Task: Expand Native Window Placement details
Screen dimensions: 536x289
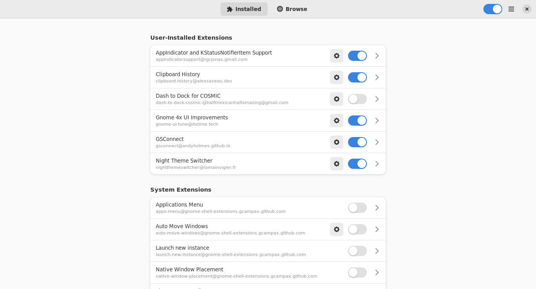Action: 377,273
